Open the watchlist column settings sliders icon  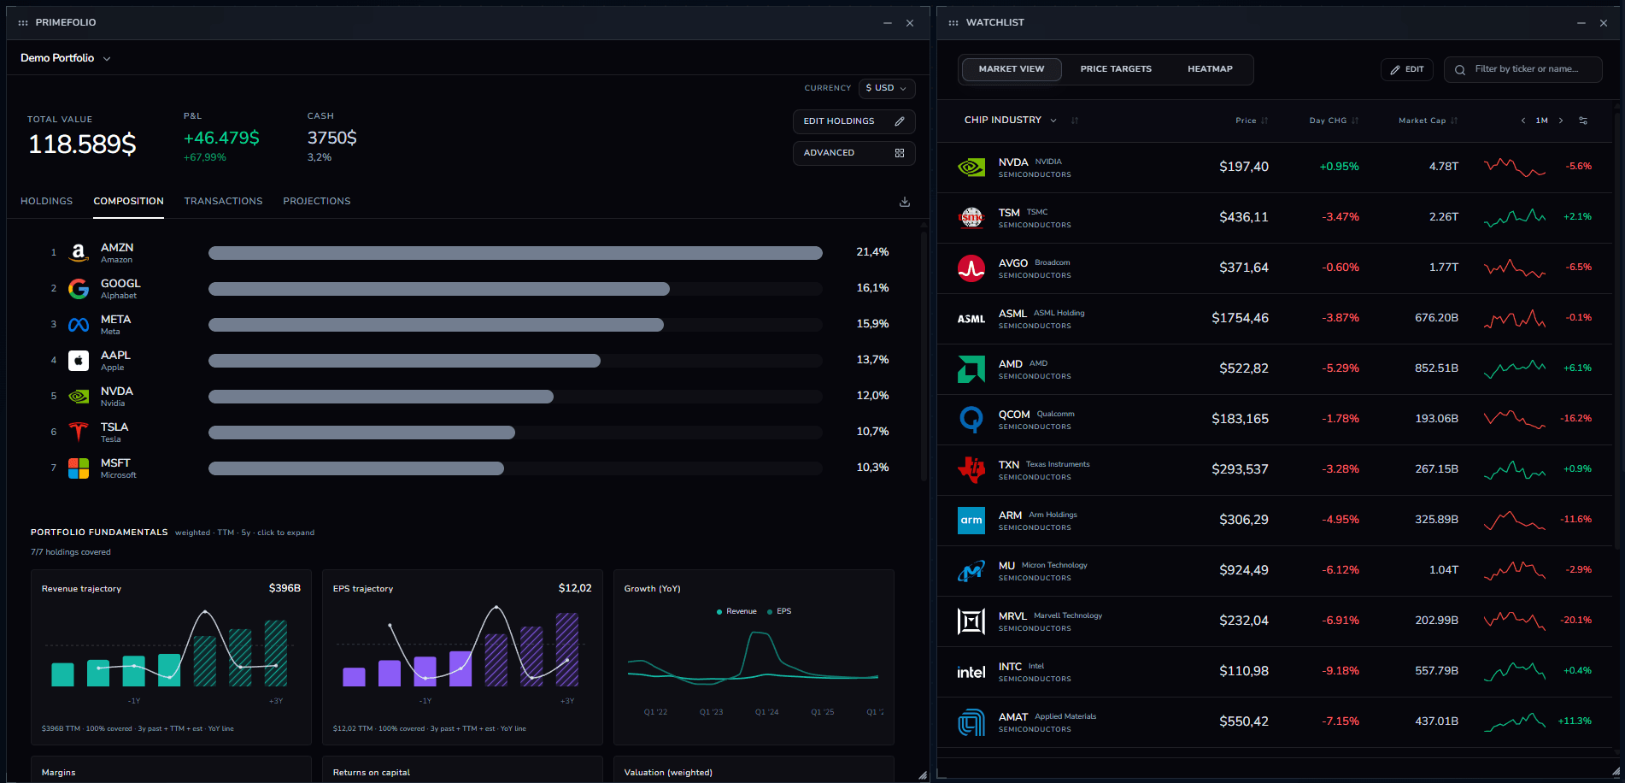pos(1583,121)
